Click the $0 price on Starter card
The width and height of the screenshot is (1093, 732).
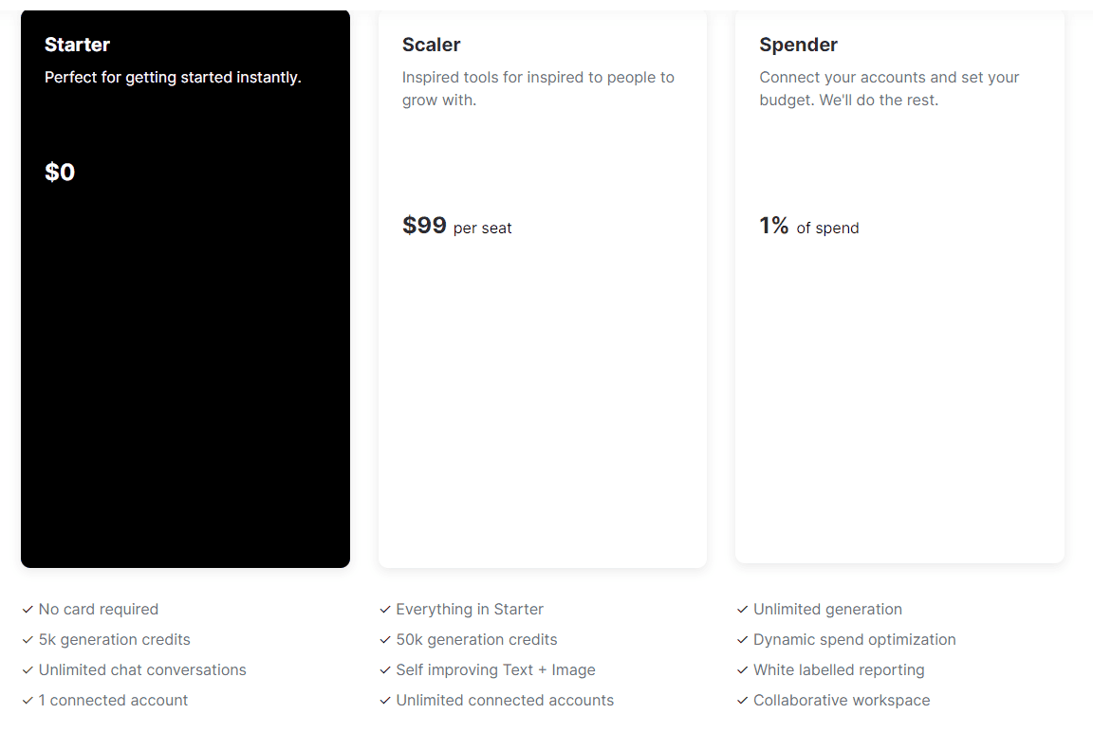(60, 173)
